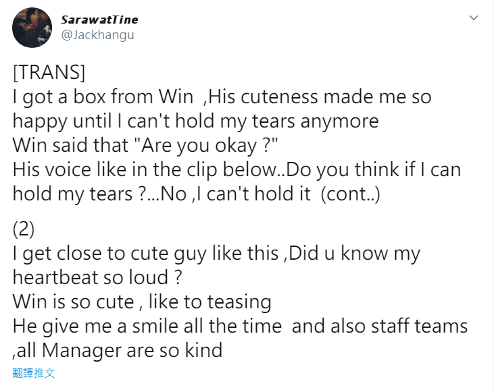The width and height of the screenshot is (494, 392).
Task: Click the @Jackhangu handle
Action: click(x=98, y=34)
